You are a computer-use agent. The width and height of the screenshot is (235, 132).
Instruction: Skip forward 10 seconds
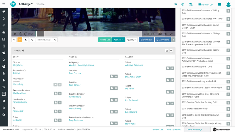(x=26, y=34)
